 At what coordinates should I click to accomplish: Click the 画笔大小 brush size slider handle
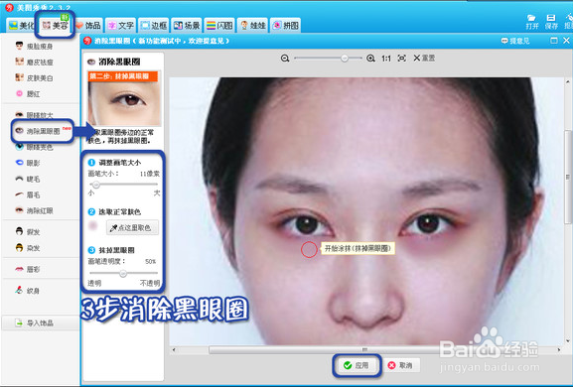click(x=96, y=185)
